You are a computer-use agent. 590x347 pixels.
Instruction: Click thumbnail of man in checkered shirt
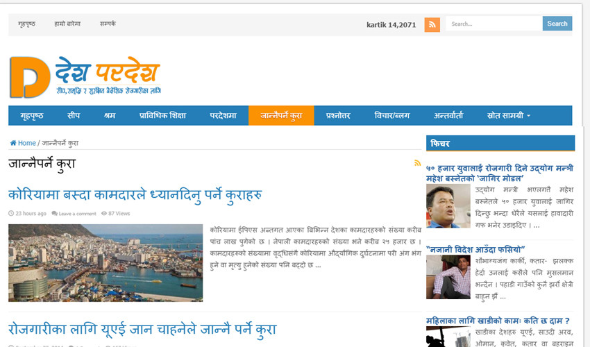[x=448, y=277]
